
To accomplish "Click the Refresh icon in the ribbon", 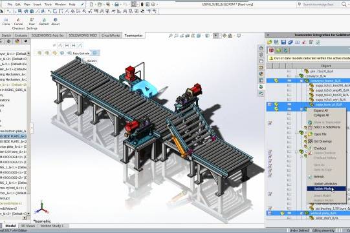I will tap(44, 21).
